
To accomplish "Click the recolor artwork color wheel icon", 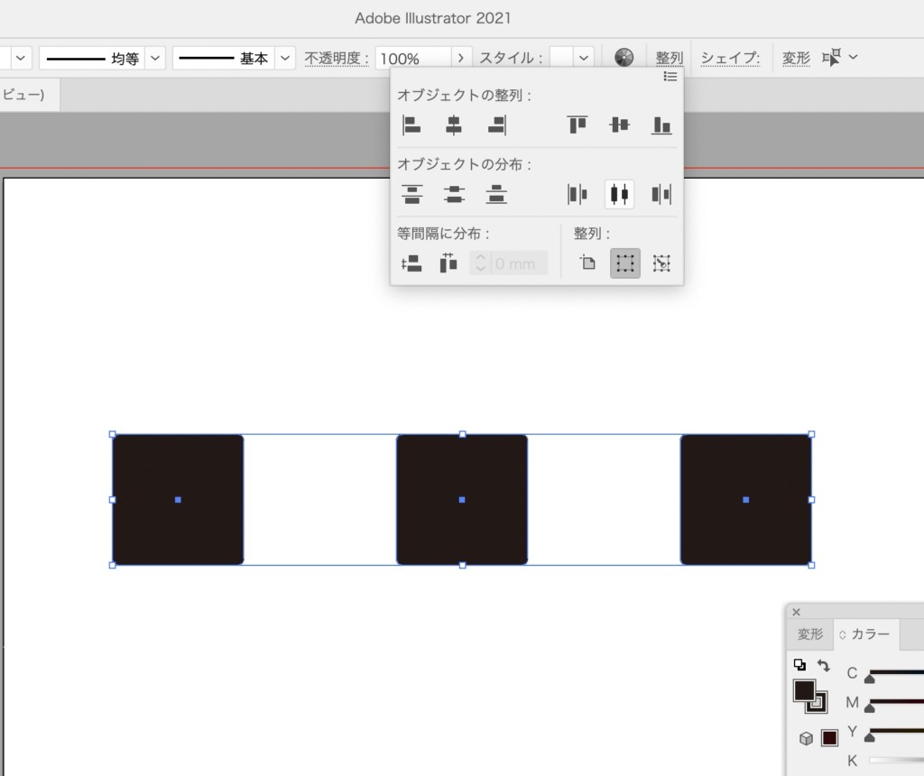I will pyautogui.click(x=624, y=58).
